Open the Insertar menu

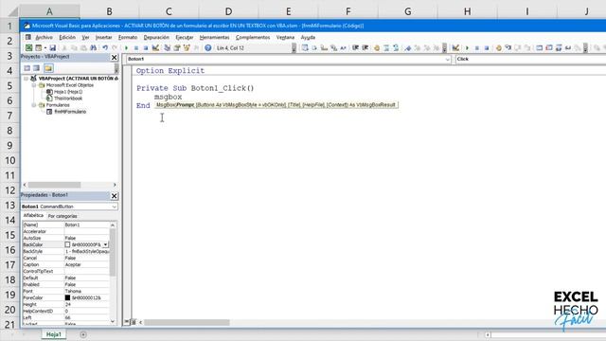click(x=103, y=38)
